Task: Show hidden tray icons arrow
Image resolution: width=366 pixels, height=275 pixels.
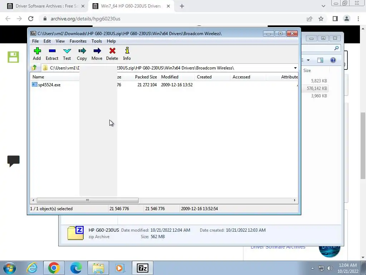Action: pos(312,268)
